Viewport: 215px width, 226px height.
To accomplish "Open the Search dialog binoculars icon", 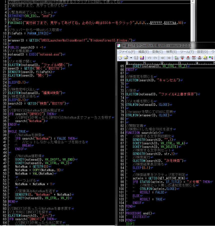I will click(x=176, y=58).
